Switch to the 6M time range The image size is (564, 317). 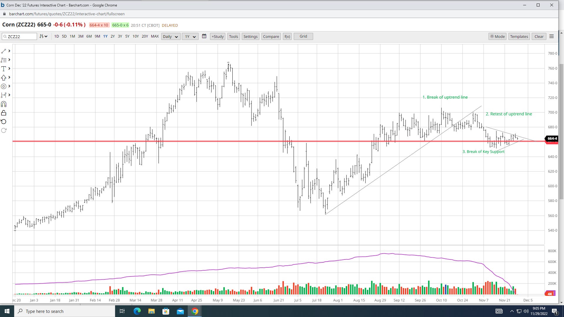pyautogui.click(x=89, y=36)
